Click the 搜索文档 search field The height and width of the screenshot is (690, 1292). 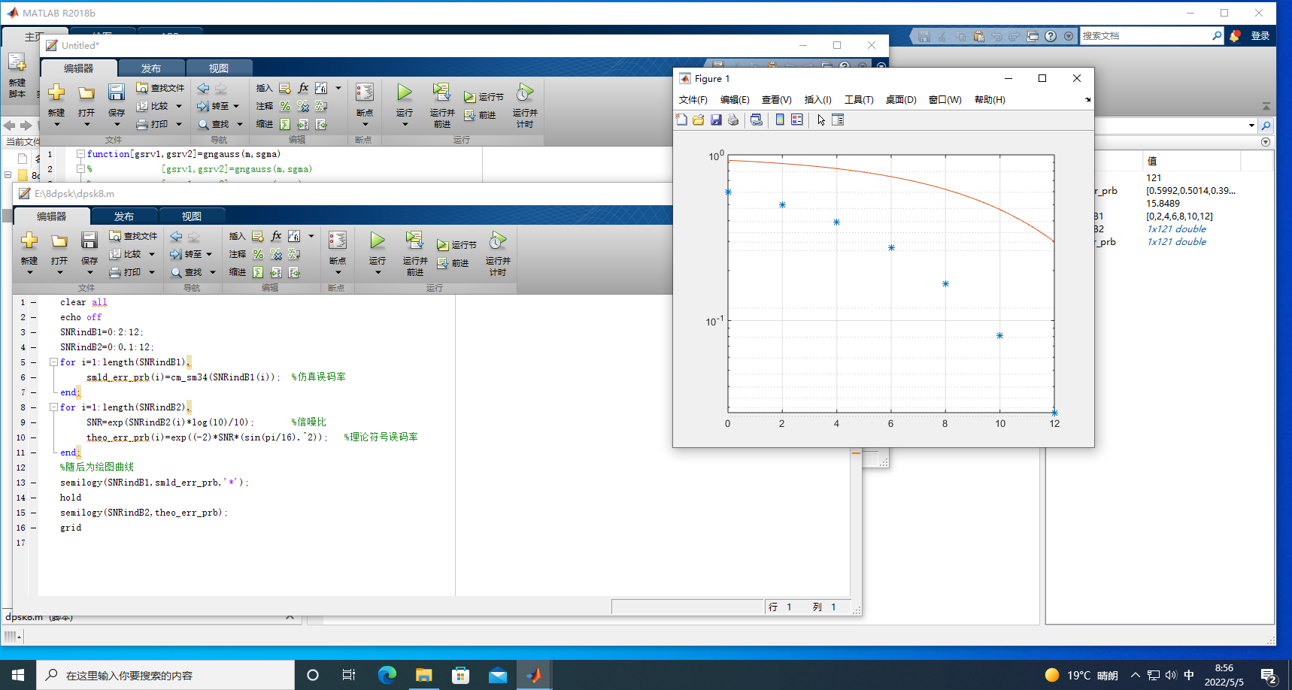(1146, 36)
